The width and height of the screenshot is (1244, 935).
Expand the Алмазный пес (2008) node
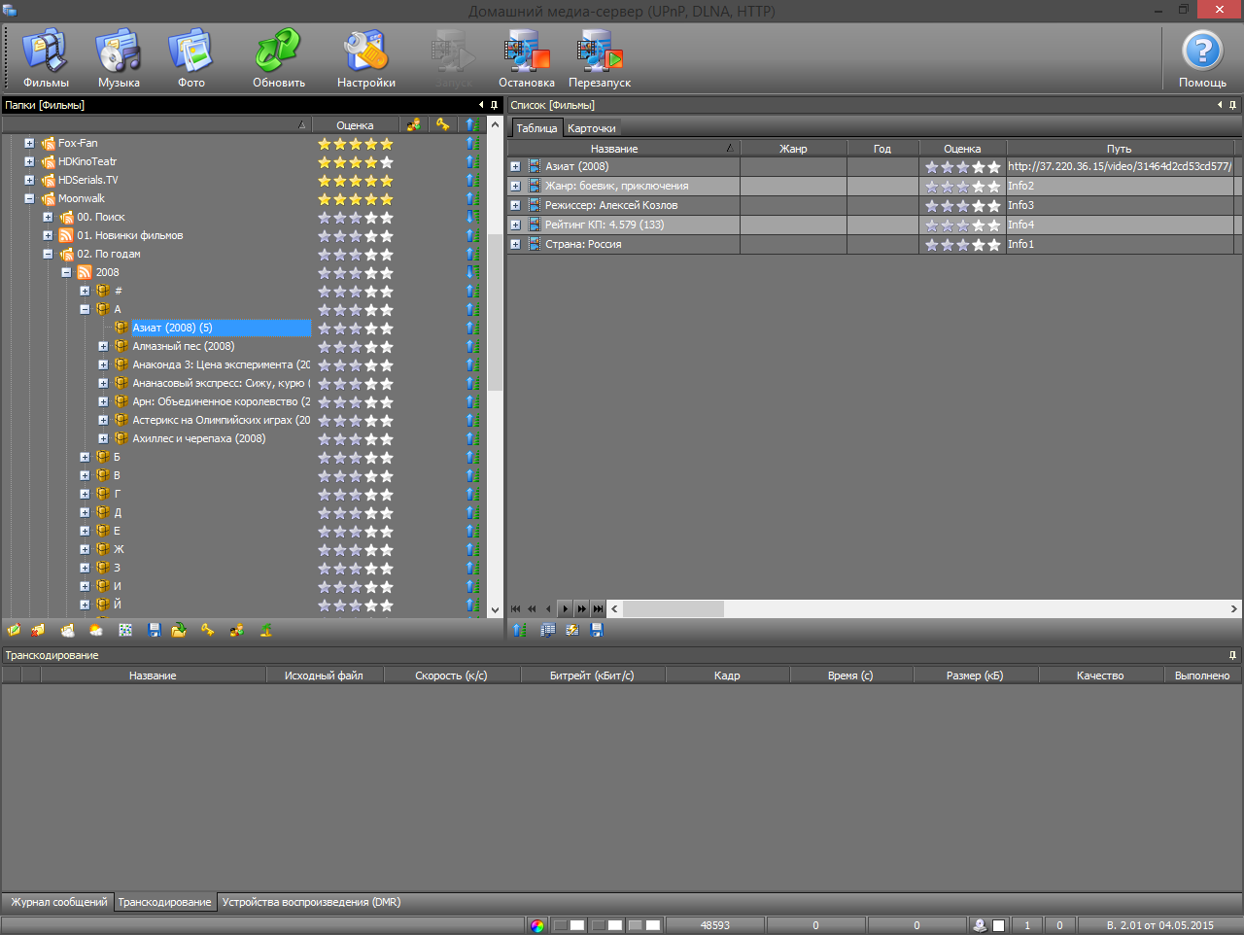point(103,346)
